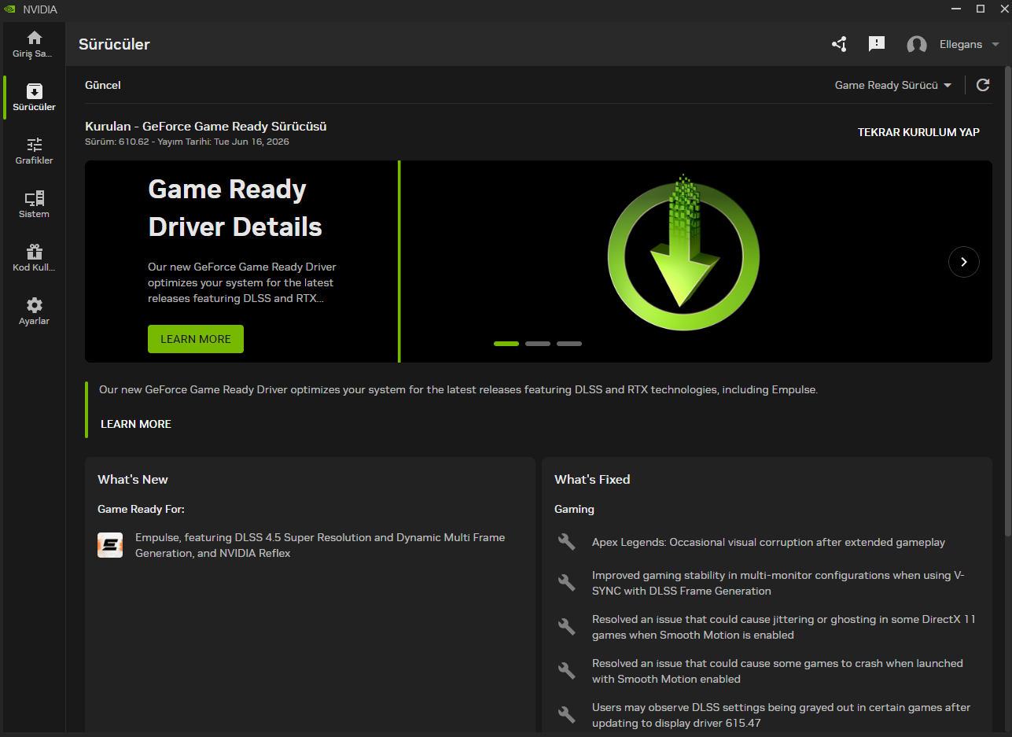Click the V-SYNC multi-monitor stability text

(778, 583)
